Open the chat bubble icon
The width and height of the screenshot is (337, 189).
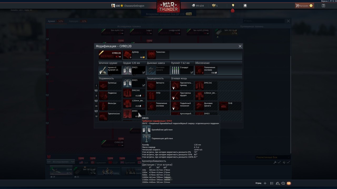click(x=283, y=183)
